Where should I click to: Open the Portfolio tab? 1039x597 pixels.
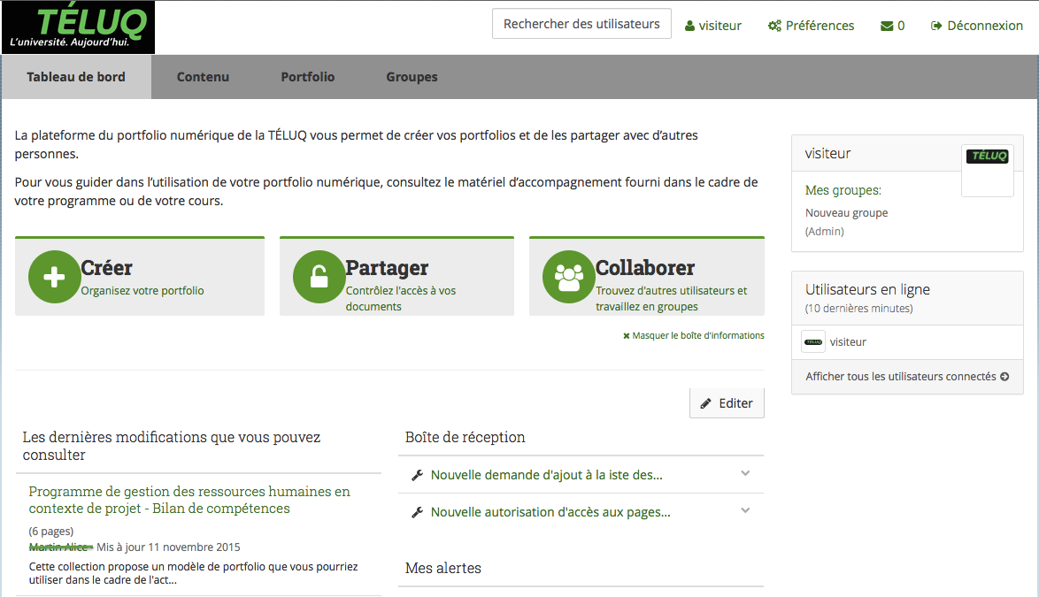(x=308, y=77)
